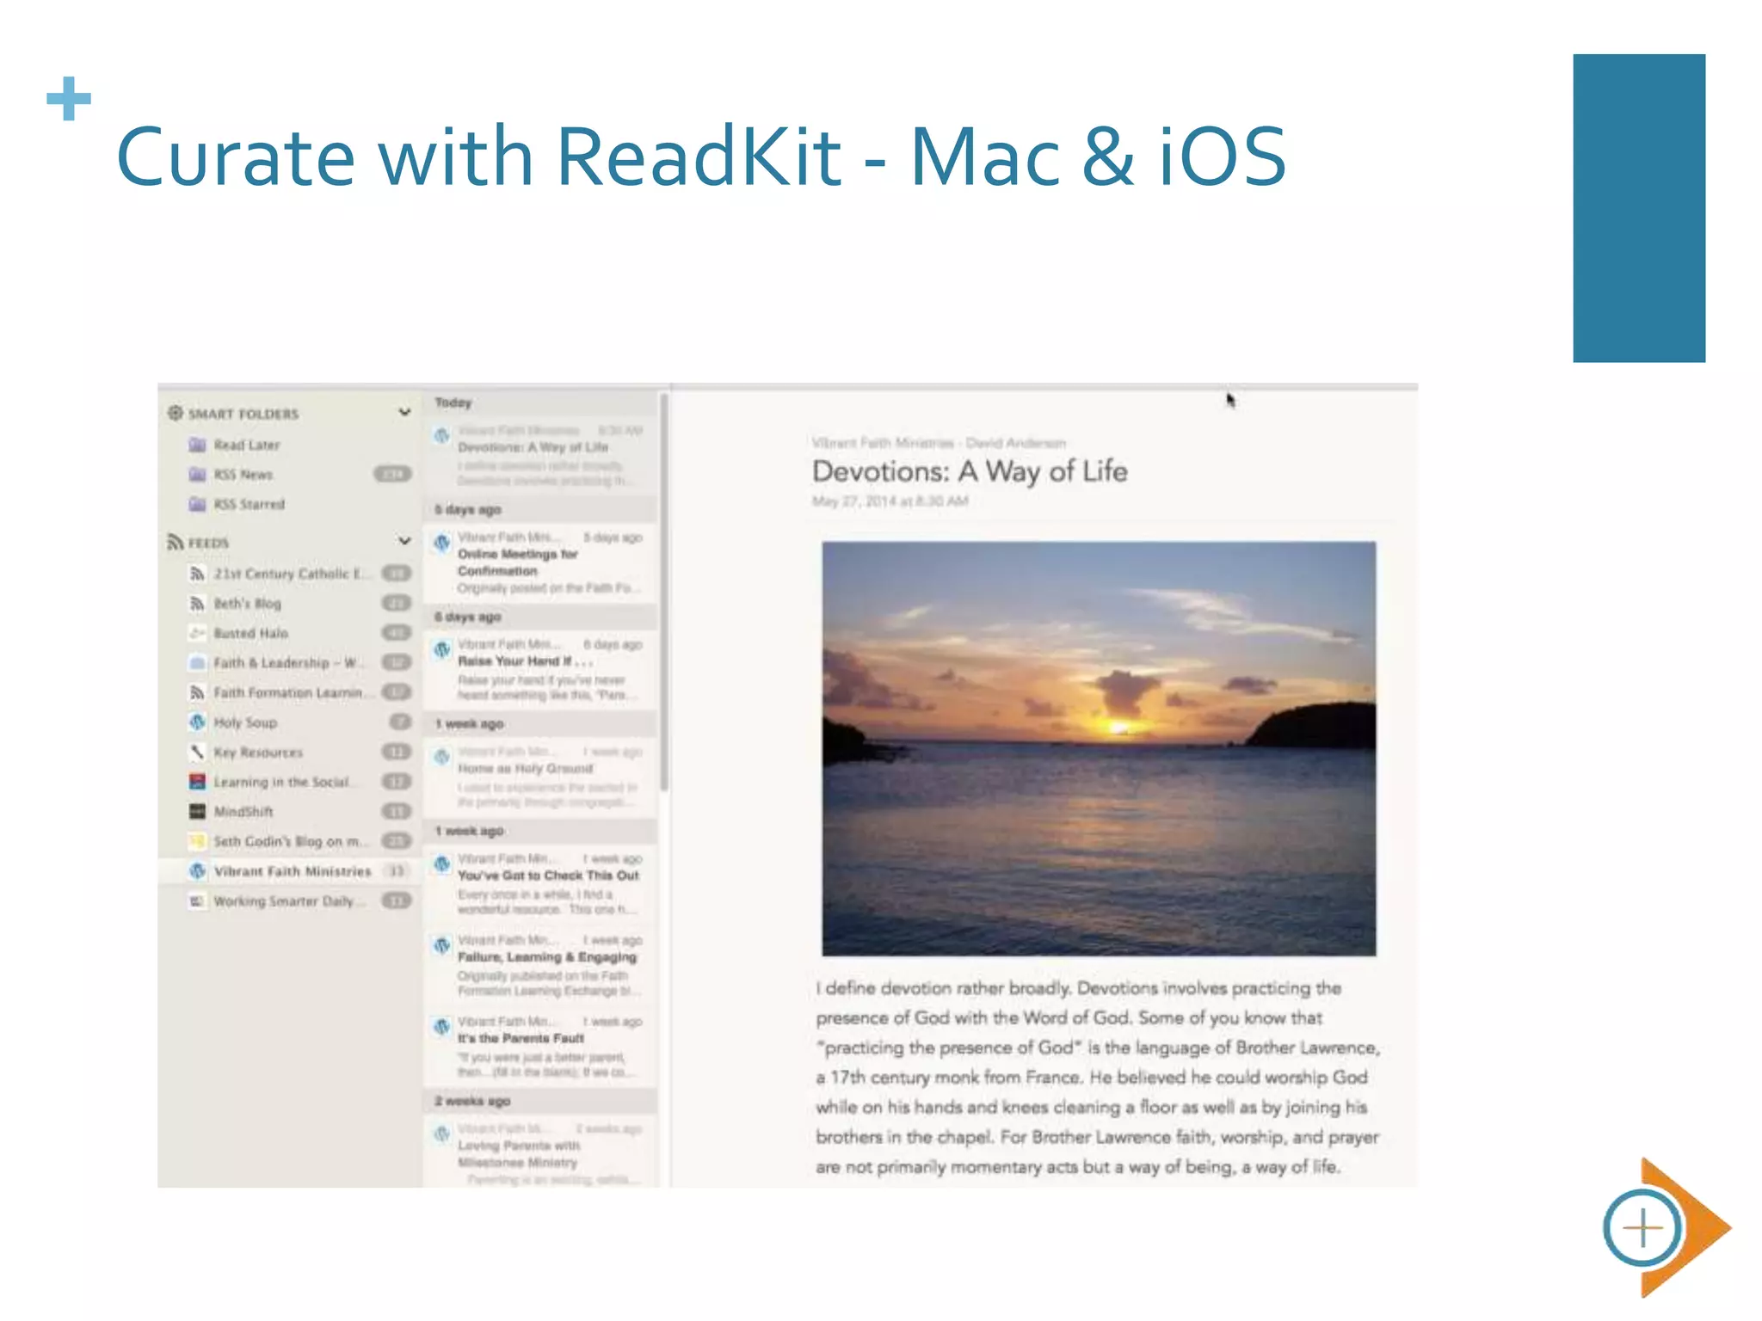Open the RSS News smart folder
This screenshot has width=1762, height=1321.
pos(288,474)
